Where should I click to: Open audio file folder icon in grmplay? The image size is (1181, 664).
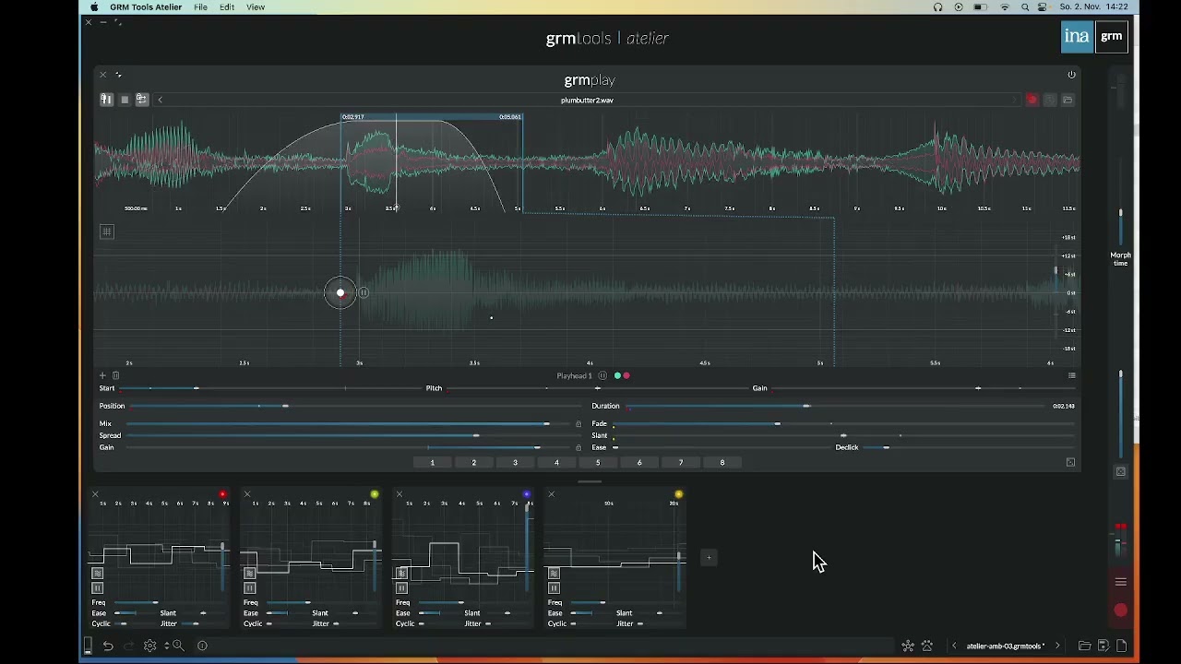pyautogui.click(x=1068, y=100)
